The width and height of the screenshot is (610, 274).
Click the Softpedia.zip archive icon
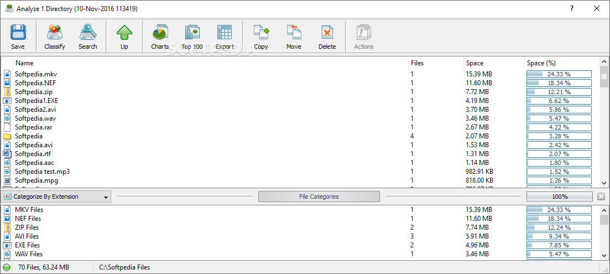7,92
